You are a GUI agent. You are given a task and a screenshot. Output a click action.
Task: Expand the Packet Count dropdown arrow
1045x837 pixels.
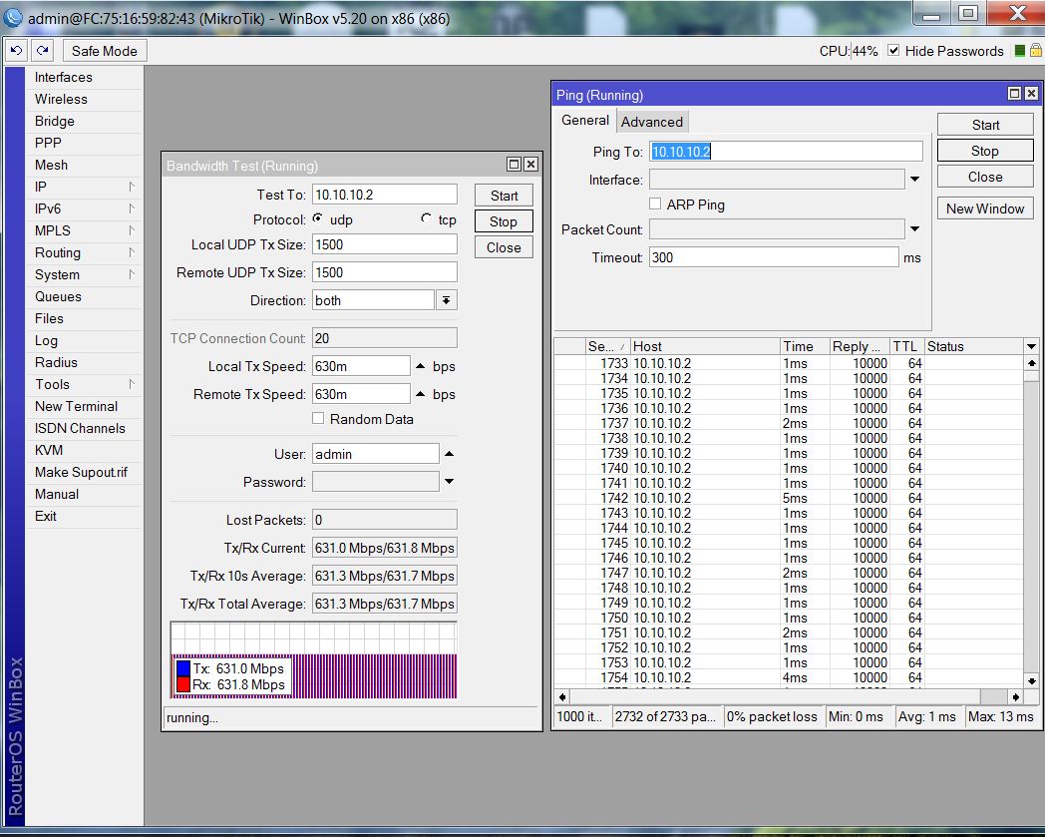[x=915, y=228]
